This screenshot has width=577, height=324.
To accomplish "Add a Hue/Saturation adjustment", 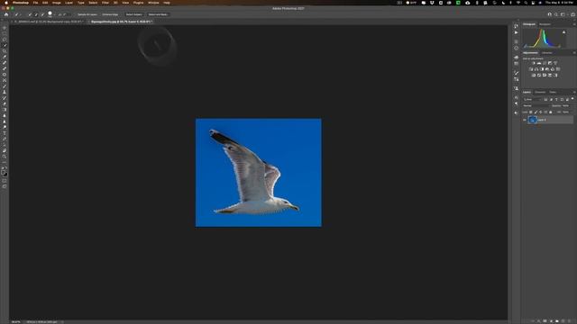I will tap(531, 69).
